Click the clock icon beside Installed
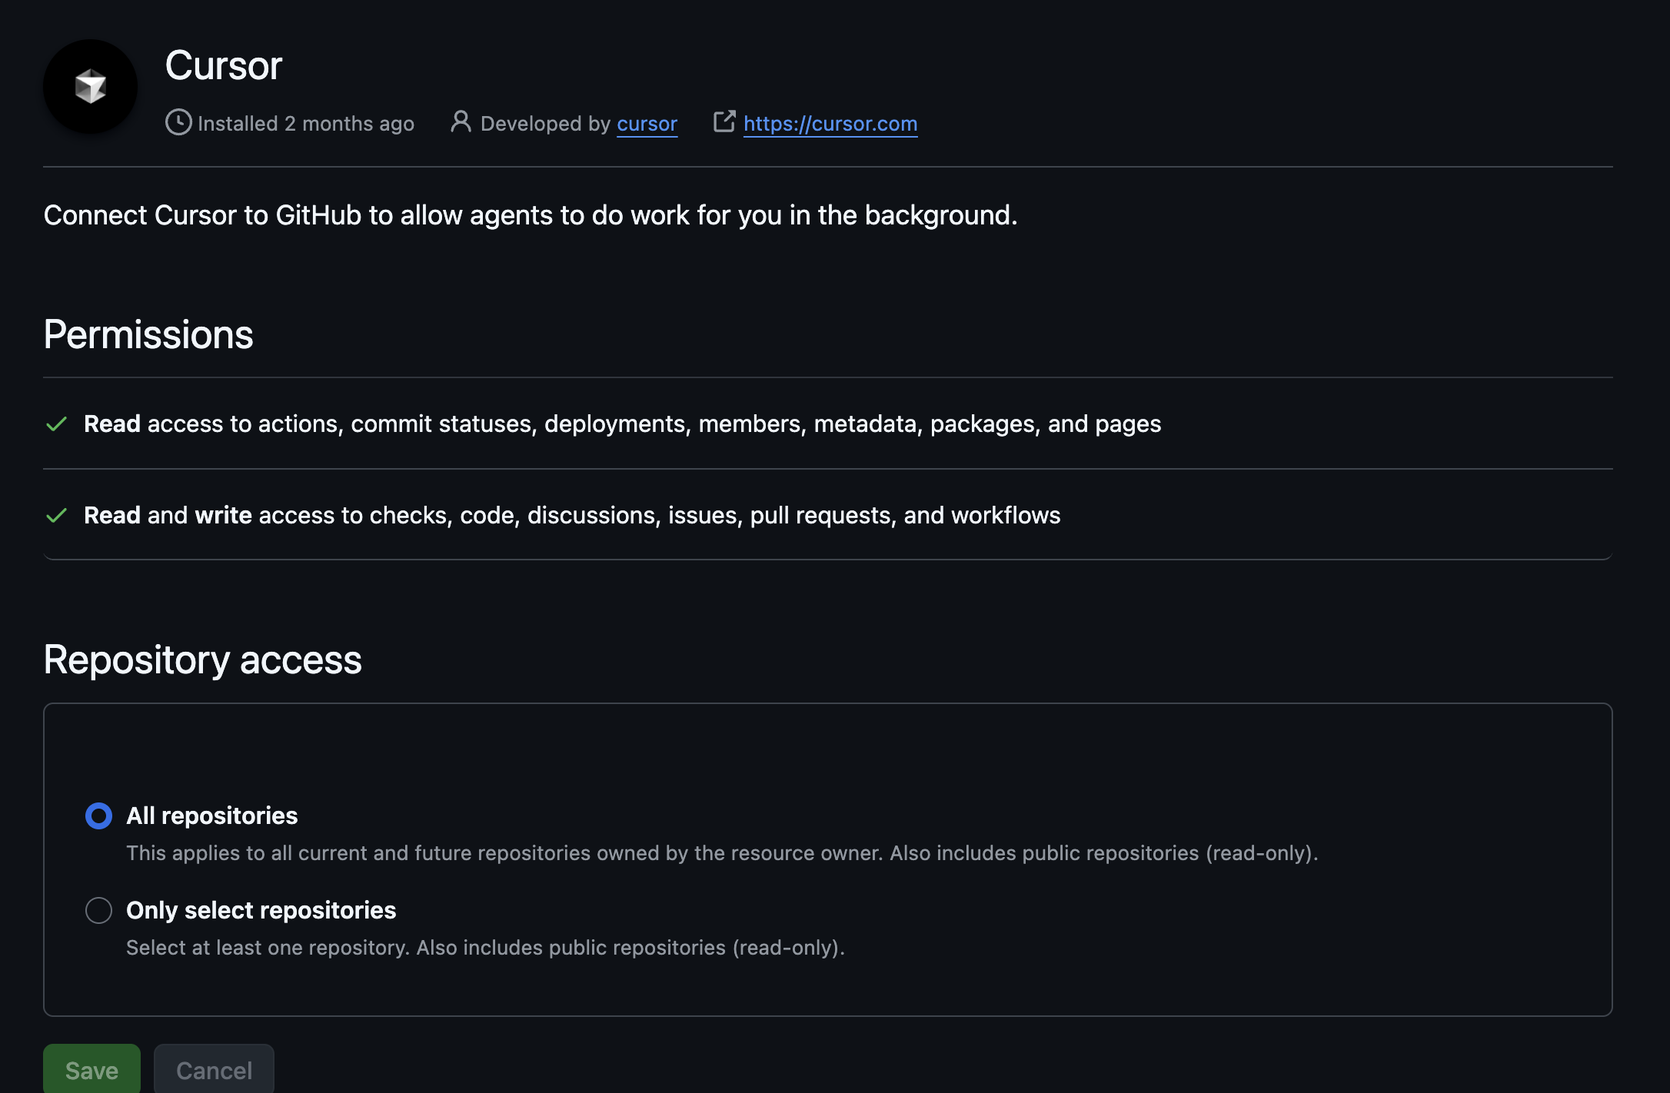The width and height of the screenshot is (1670, 1093). click(x=178, y=122)
